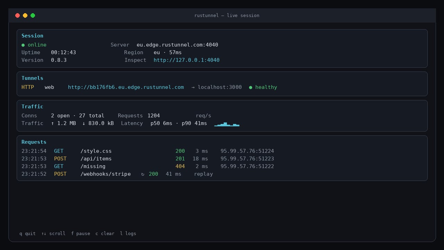Click the green healthy status dot

250,87
